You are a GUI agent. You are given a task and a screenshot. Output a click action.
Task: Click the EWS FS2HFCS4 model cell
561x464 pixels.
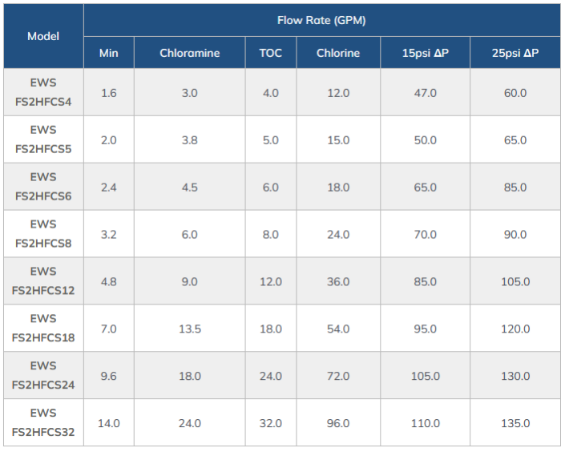tap(43, 93)
